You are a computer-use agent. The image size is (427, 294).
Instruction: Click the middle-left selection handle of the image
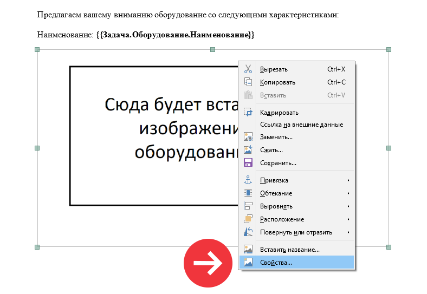pyautogui.click(x=37, y=148)
